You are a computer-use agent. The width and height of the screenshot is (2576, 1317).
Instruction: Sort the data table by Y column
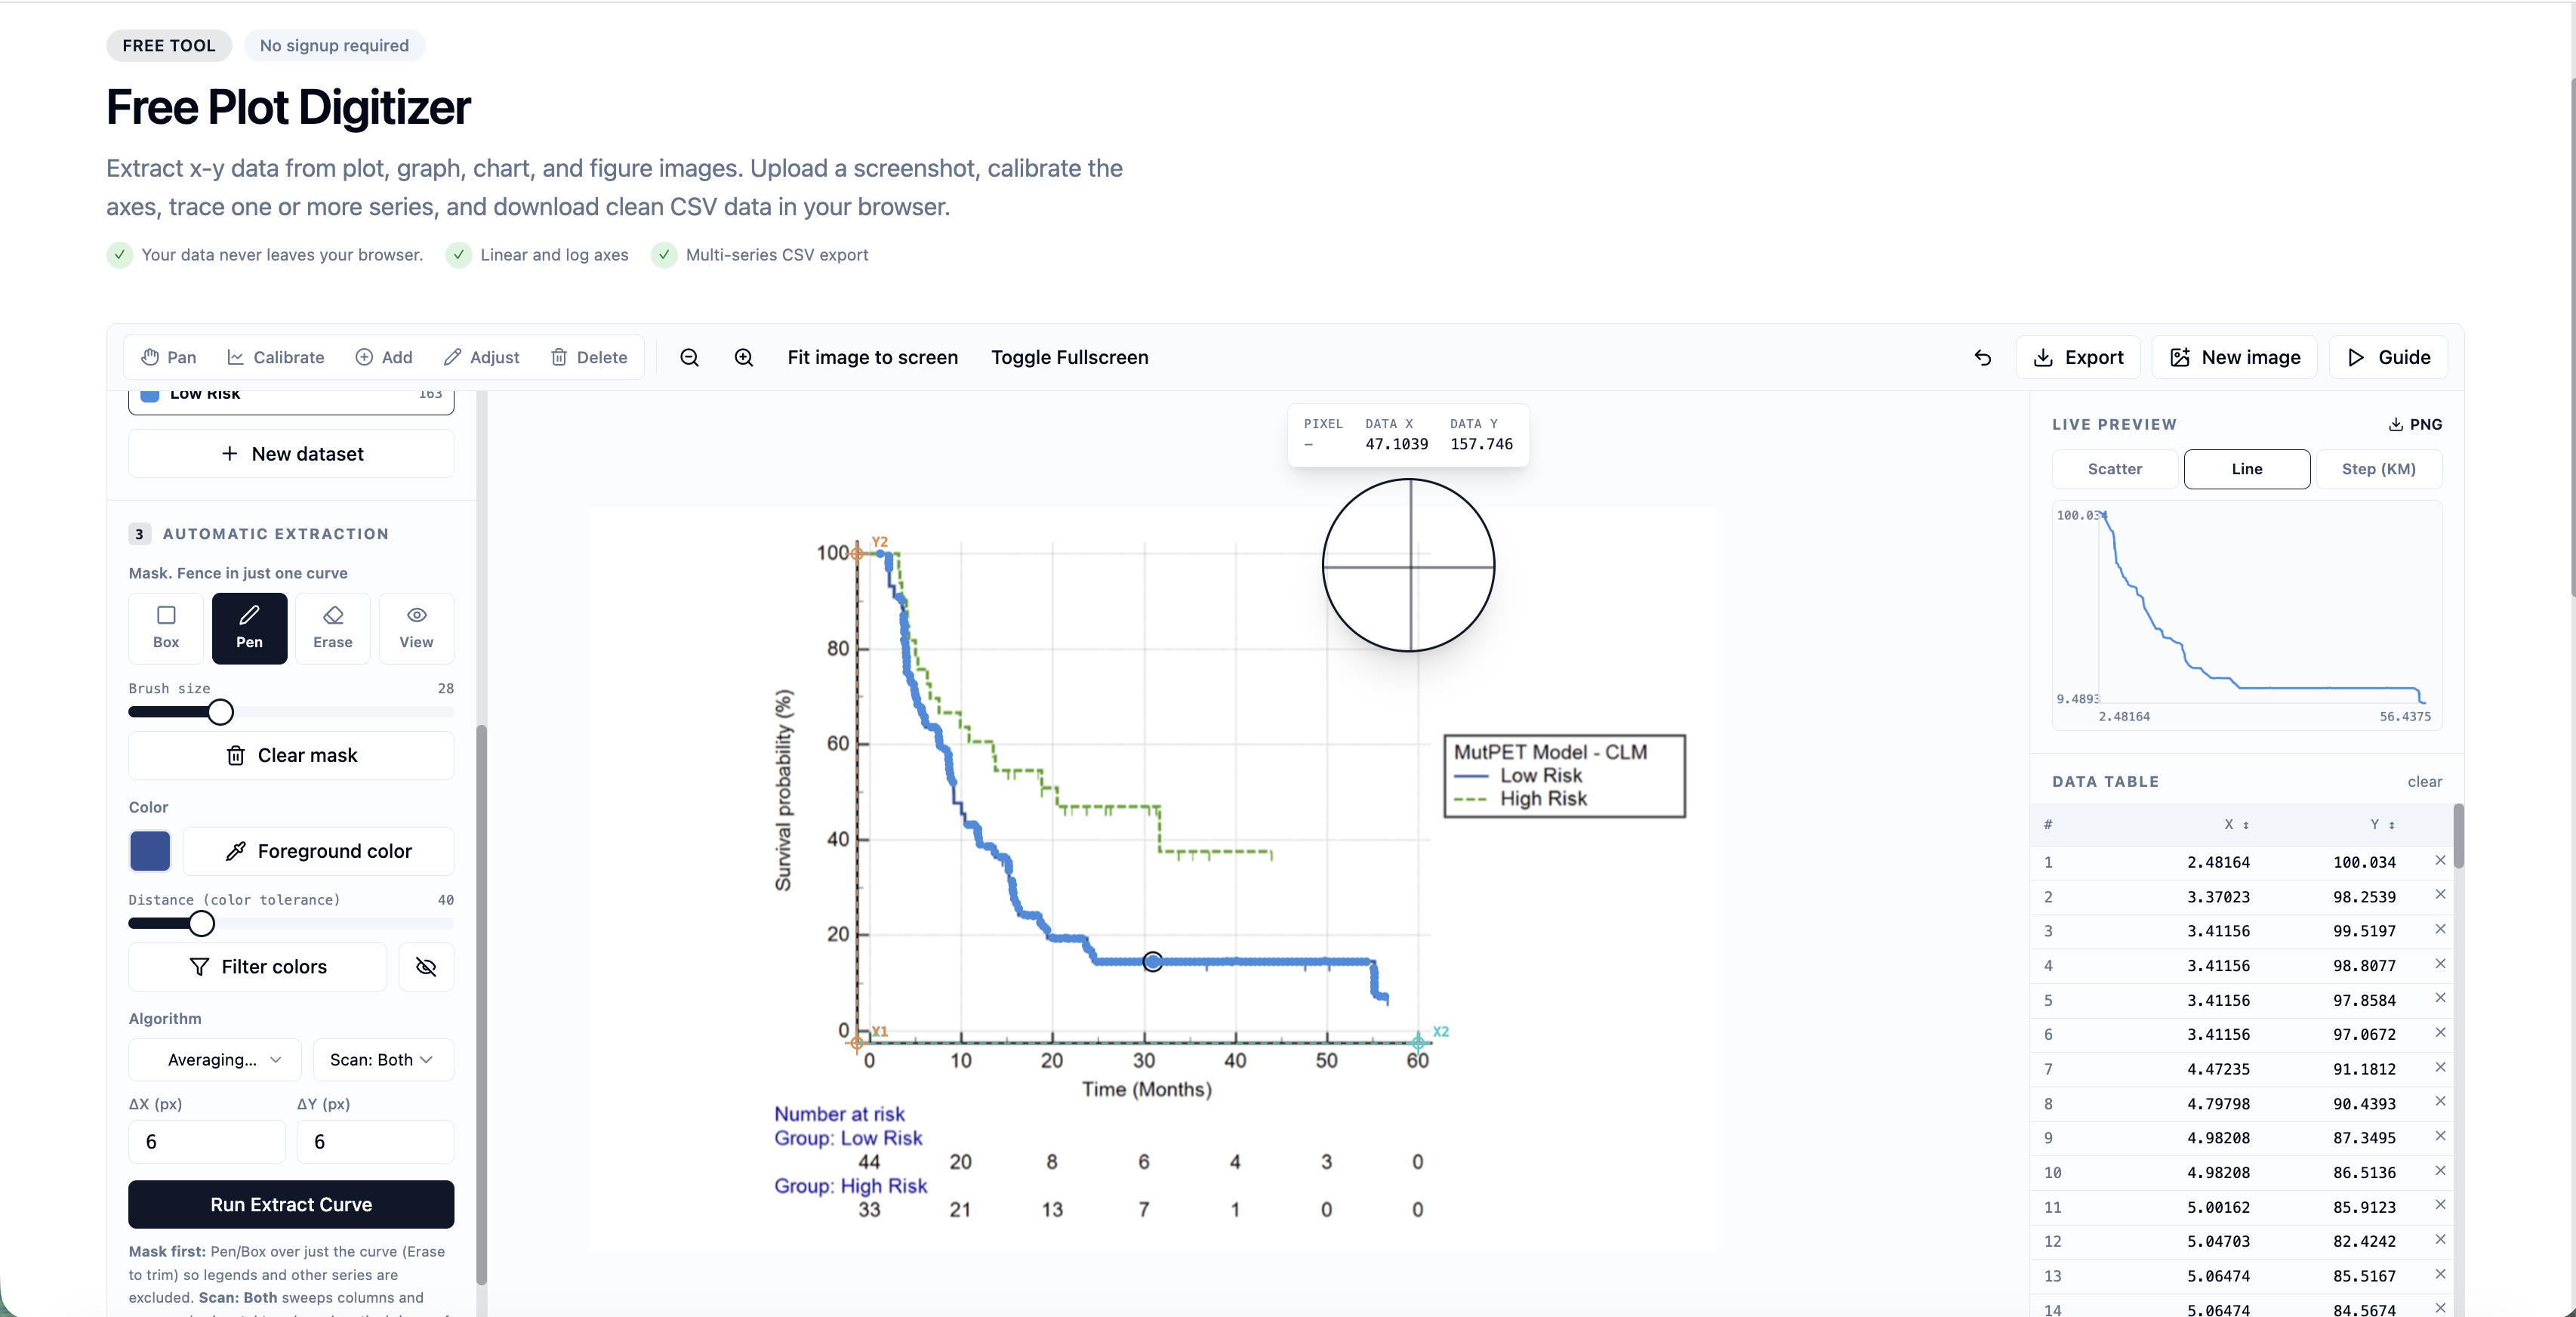coord(2382,824)
